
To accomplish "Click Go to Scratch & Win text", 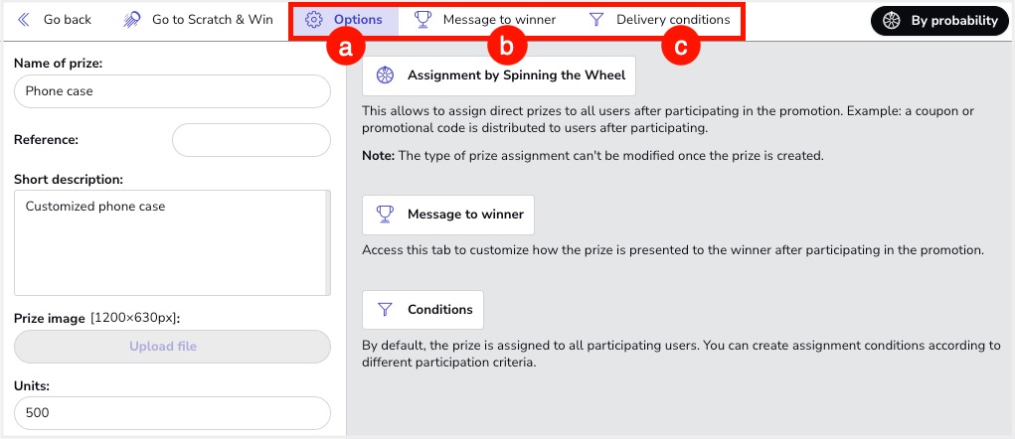I will tap(212, 20).
